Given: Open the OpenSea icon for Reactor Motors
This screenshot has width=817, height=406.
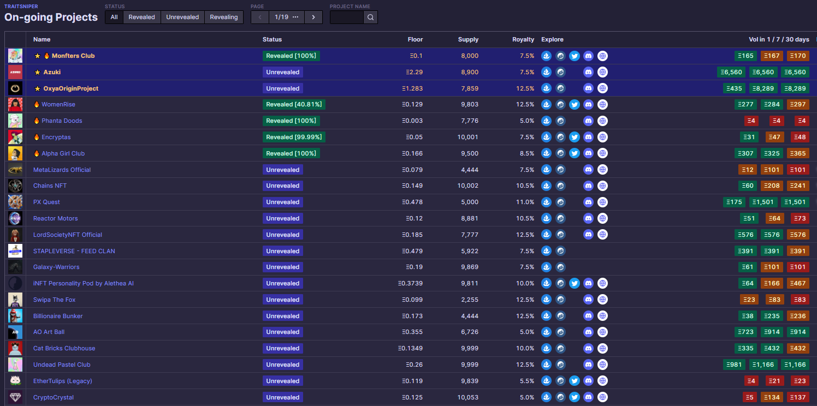Looking at the screenshot, I should [x=546, y=218].
